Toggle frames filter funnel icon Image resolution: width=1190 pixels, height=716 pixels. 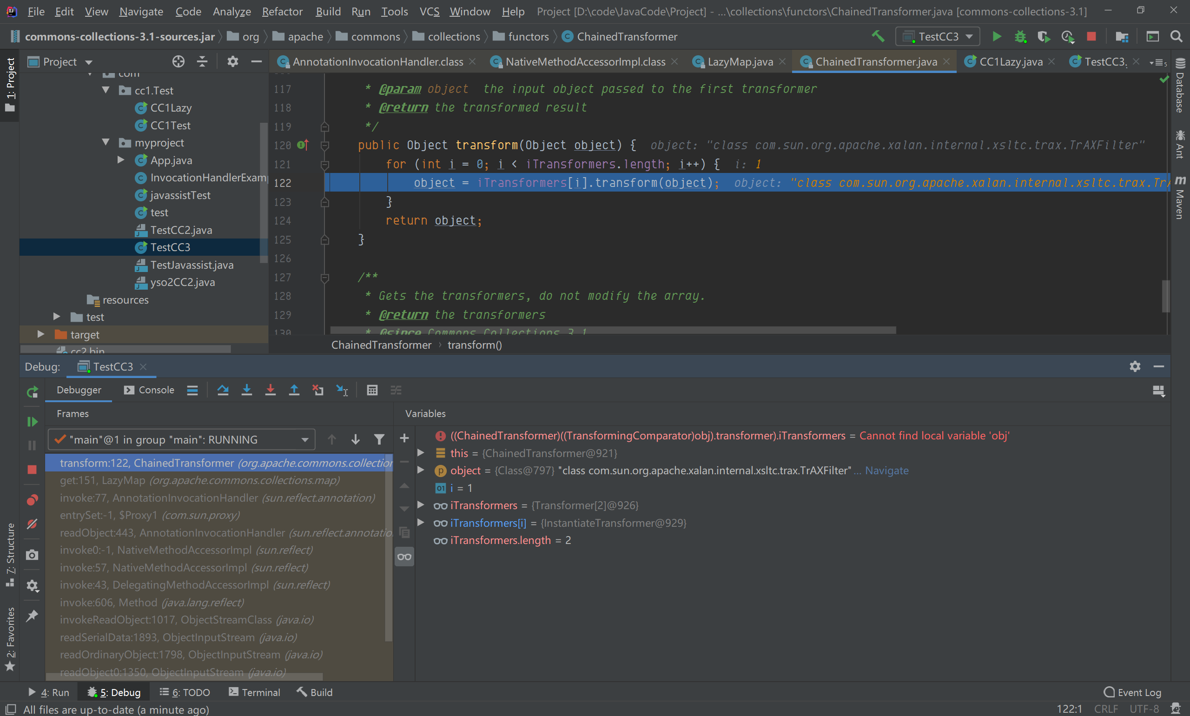pyautogui.click(x=379, y=439)
